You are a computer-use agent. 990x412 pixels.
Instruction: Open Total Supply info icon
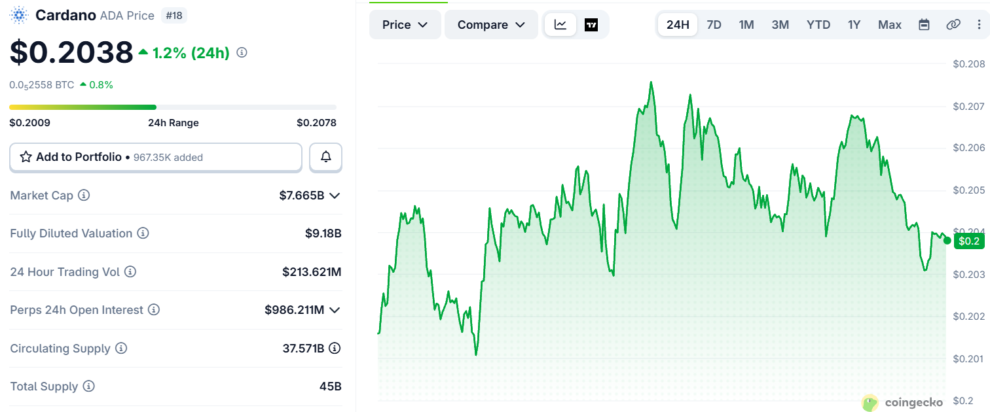click(x=89, y=386)
